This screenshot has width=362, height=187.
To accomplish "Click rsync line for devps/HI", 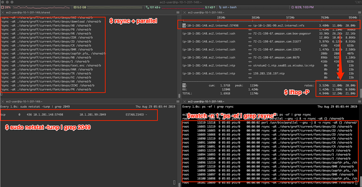I will pyautogui.click(x=46, y=77).
